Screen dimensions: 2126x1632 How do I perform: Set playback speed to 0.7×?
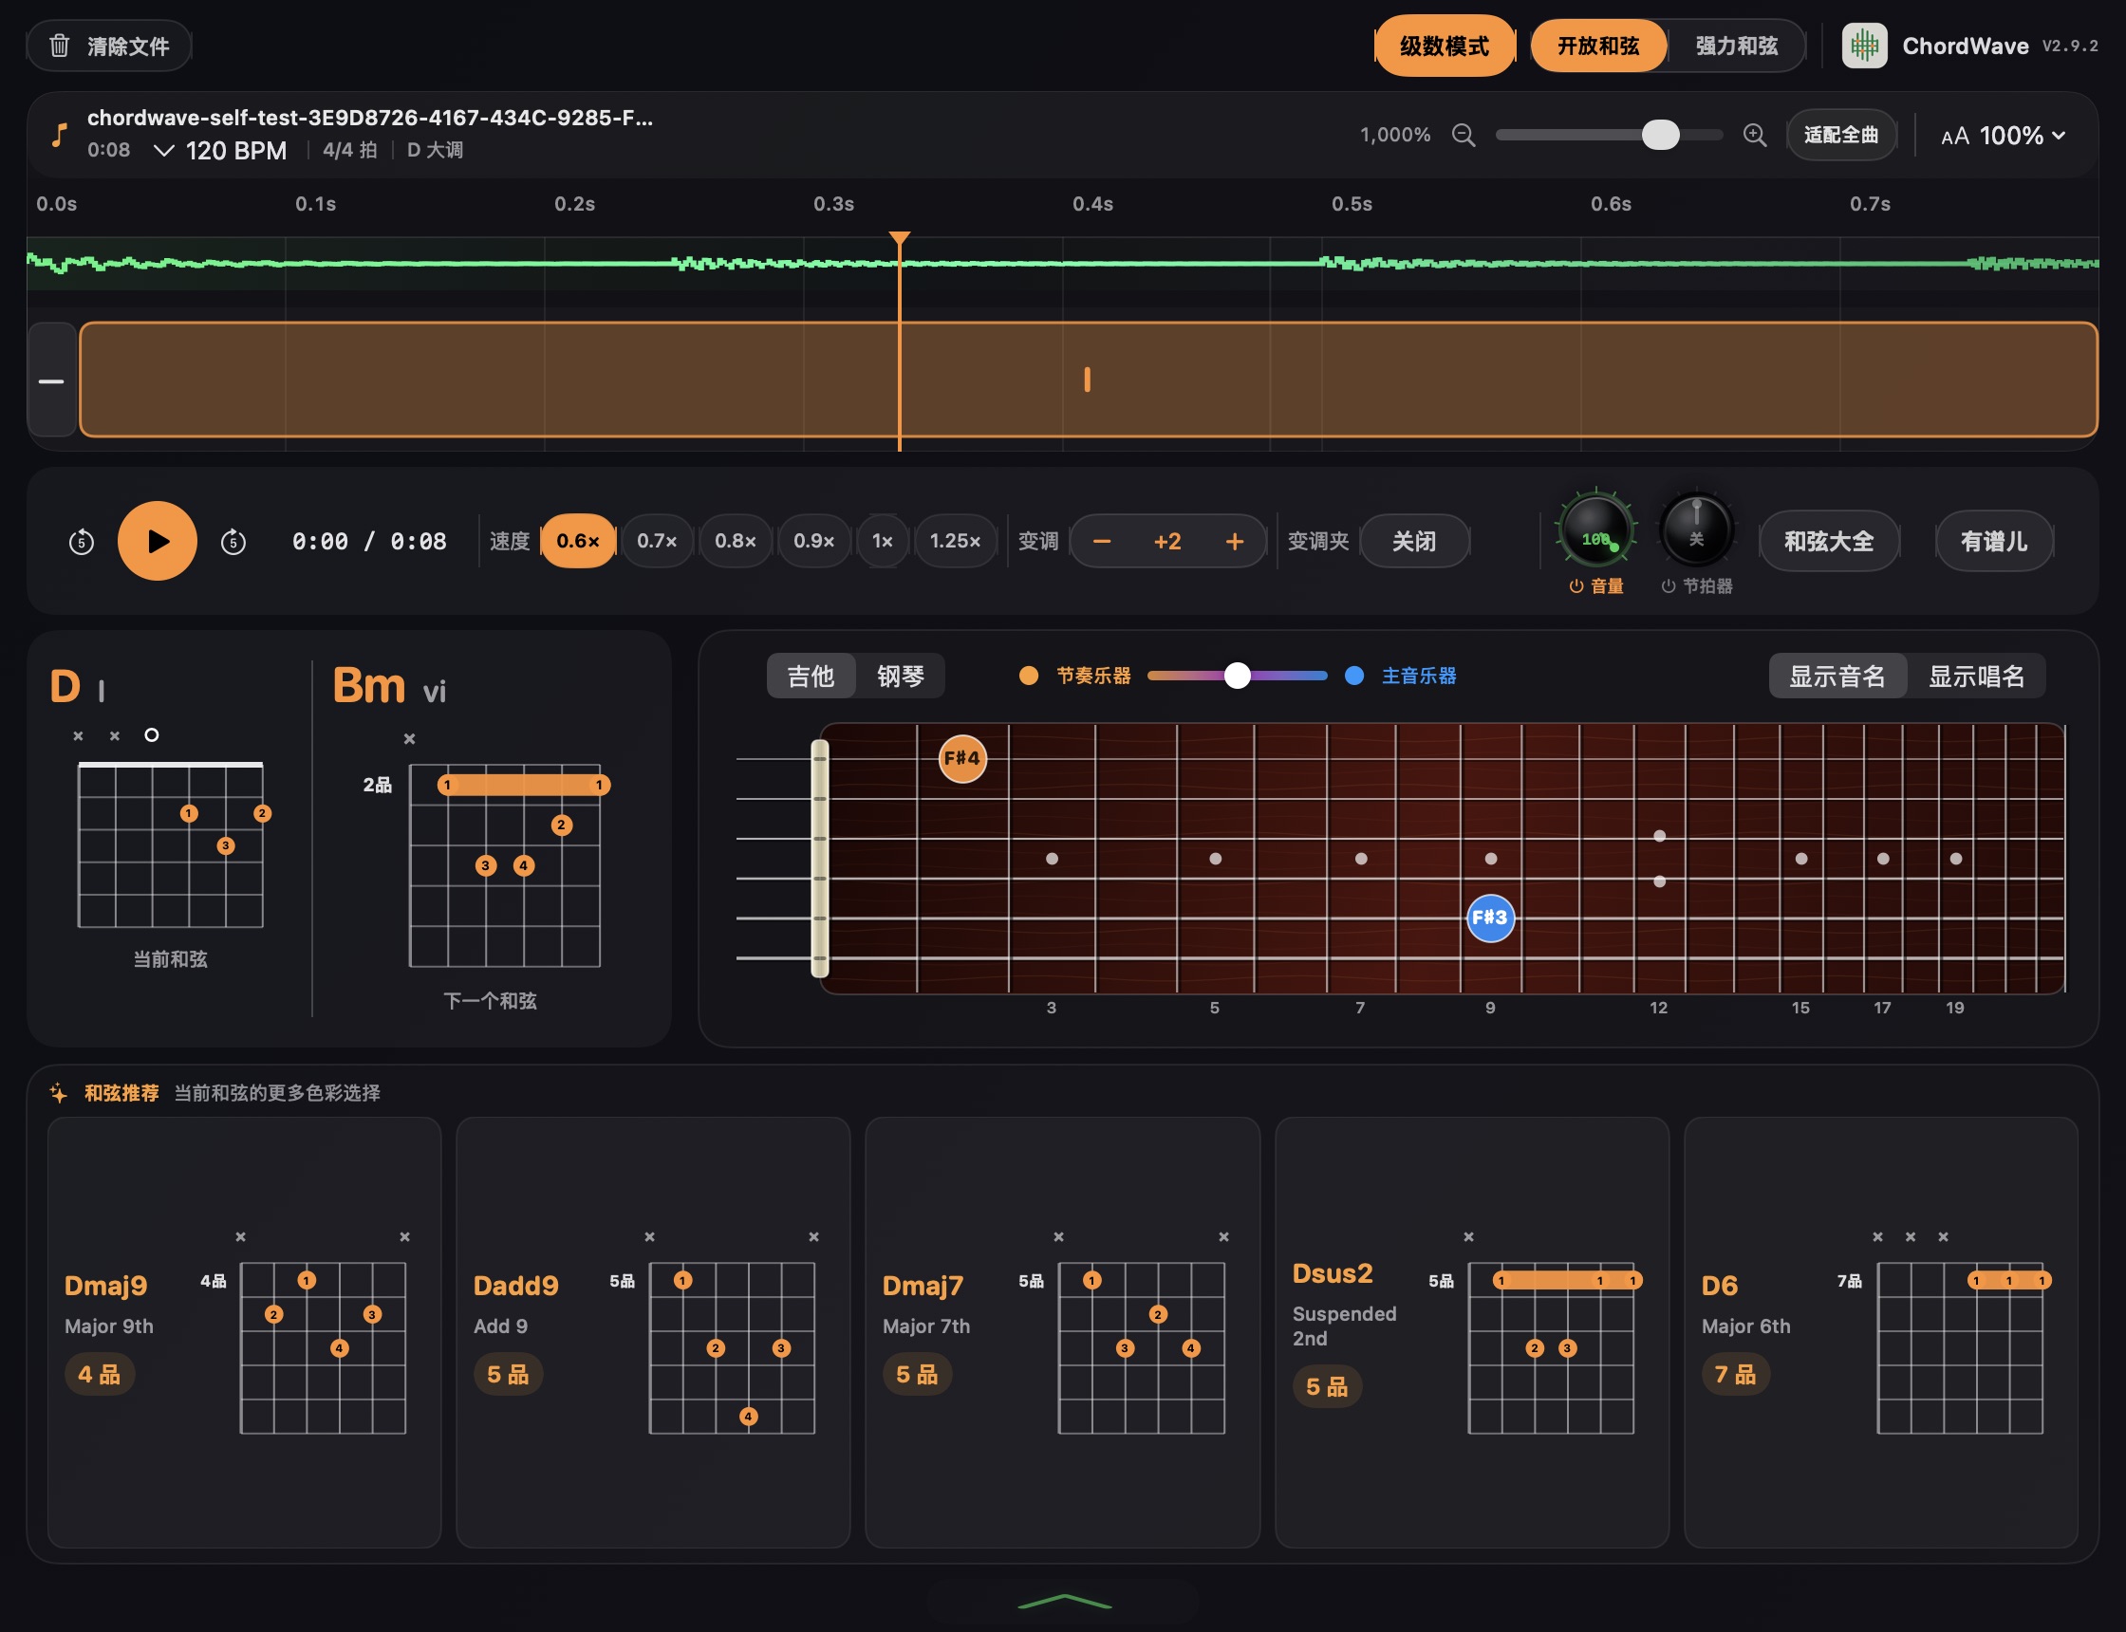[657, 541]
